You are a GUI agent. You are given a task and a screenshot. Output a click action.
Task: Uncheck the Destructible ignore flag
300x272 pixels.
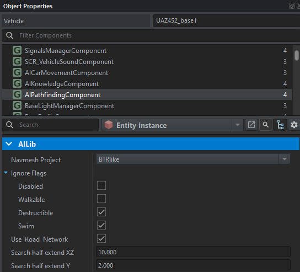point(101,212)
